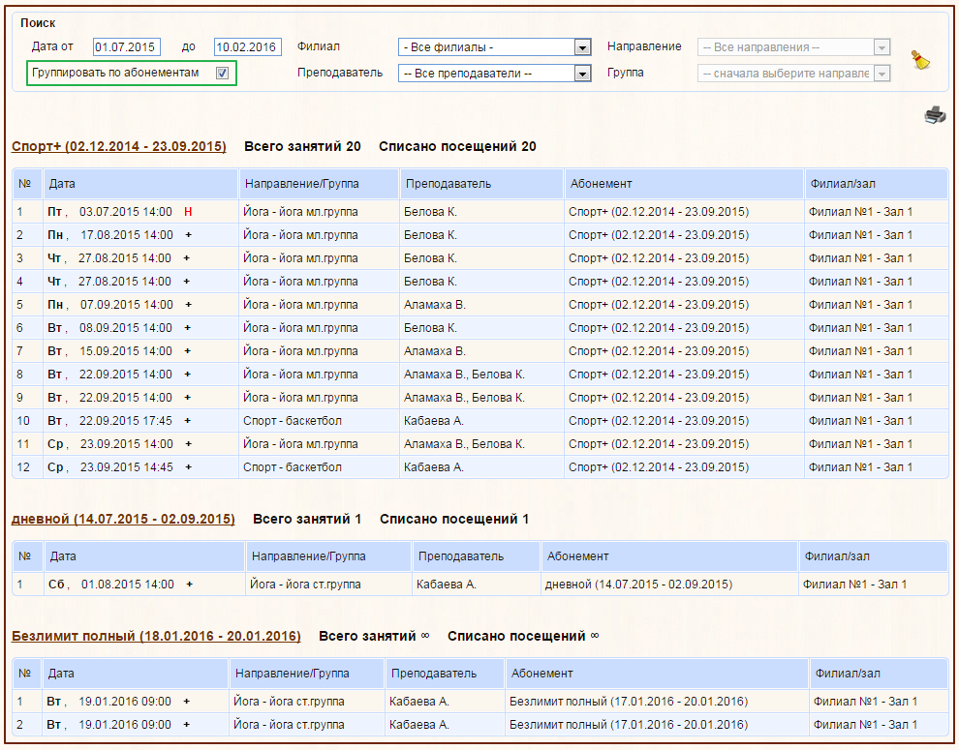Toggle the 'Группировать по абонементам' checkbox
The width and height of the screenshot is (959, 750).
pos(222,74)
